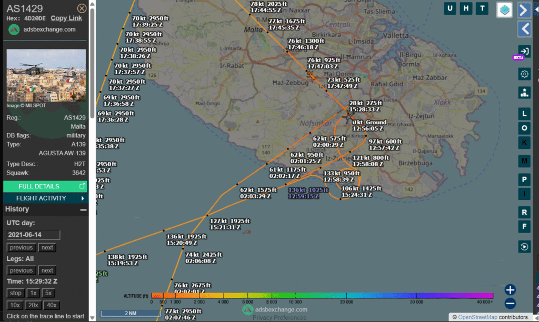Zoom out with the minus button
The image size is (539, 322).
[x=510, y=303]
